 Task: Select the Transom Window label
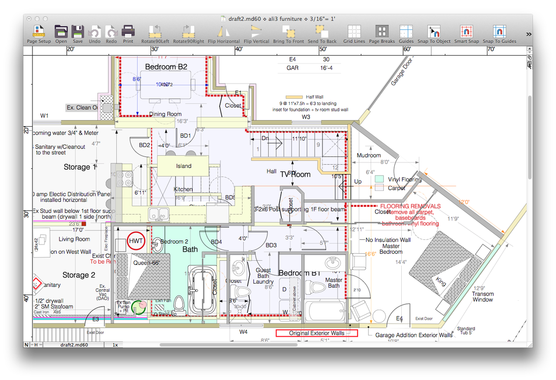point(483,296)
